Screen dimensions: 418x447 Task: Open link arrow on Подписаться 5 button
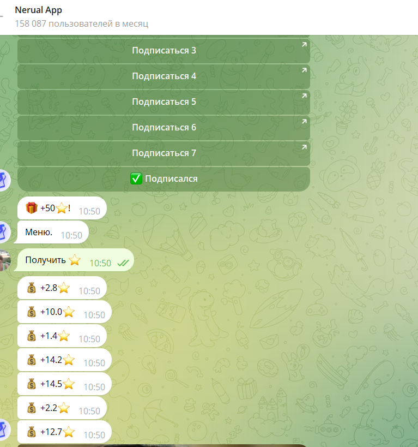[304, 96]
